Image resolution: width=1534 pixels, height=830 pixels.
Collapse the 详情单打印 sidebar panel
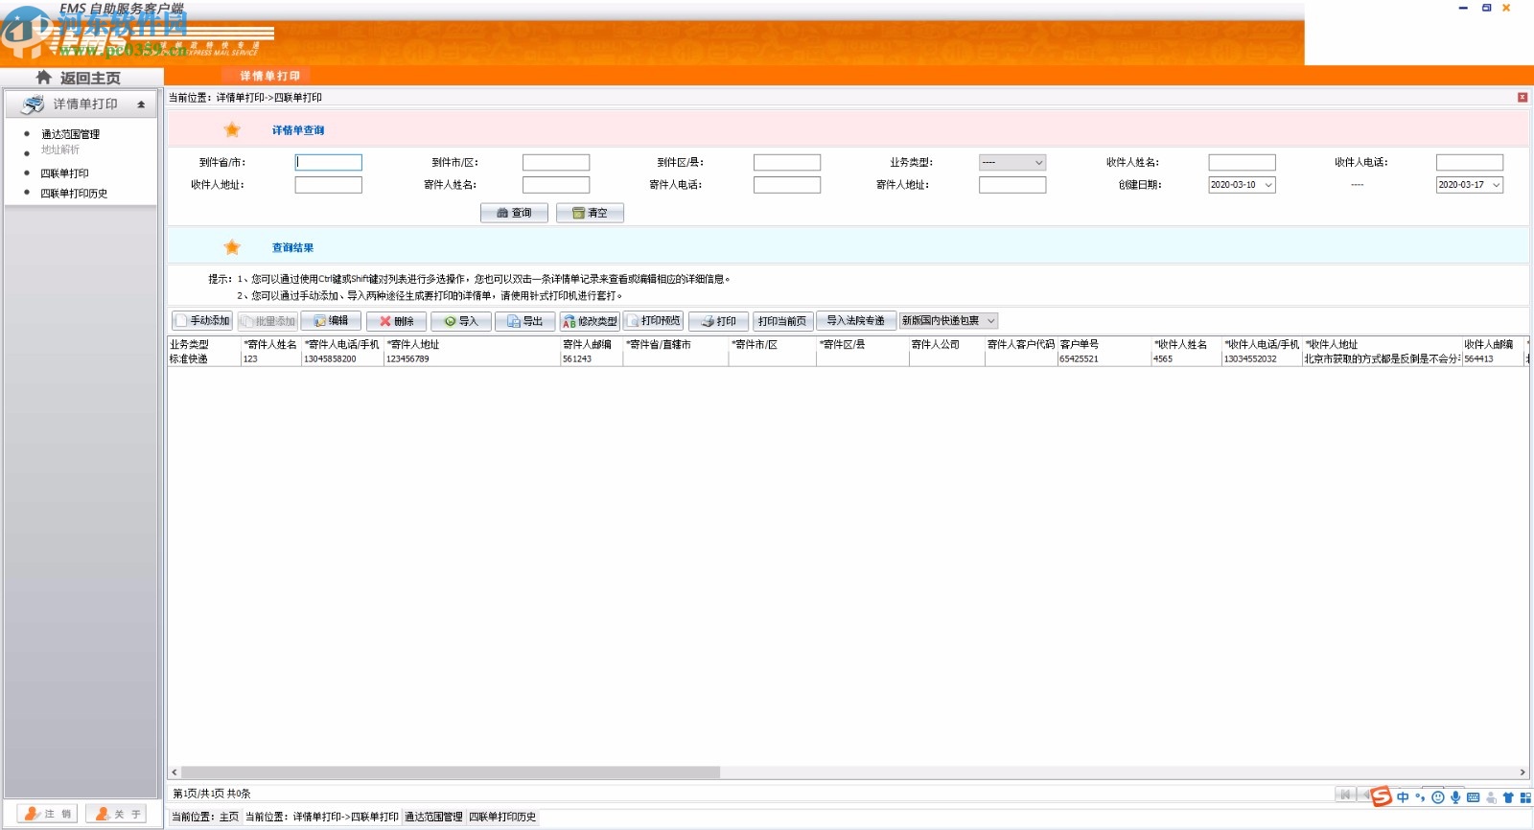pos(141,104)
